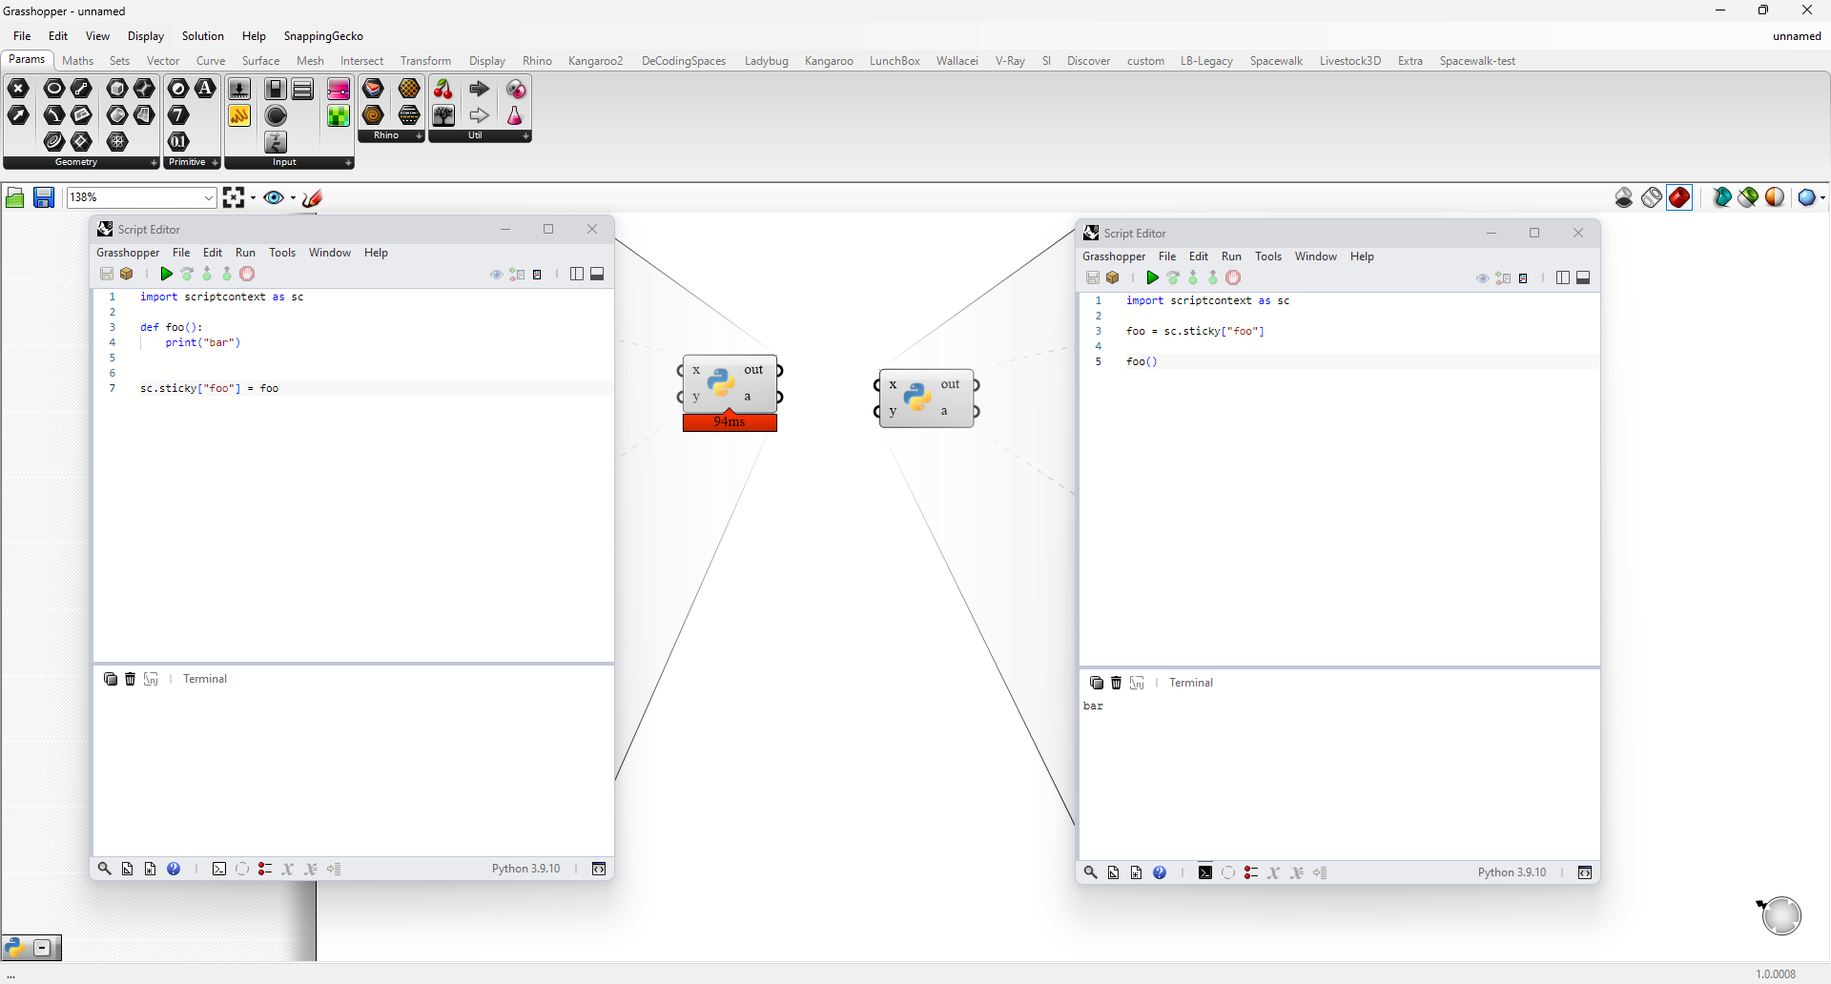Viewport: 1831px width, 984px height.
Task: Switch to the Kangaroo2 tab
Action: tap(595, 61)
